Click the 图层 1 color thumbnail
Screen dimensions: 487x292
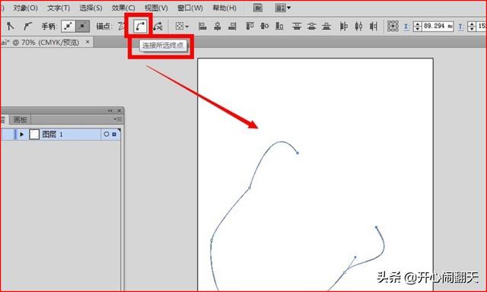pos(34,135)
